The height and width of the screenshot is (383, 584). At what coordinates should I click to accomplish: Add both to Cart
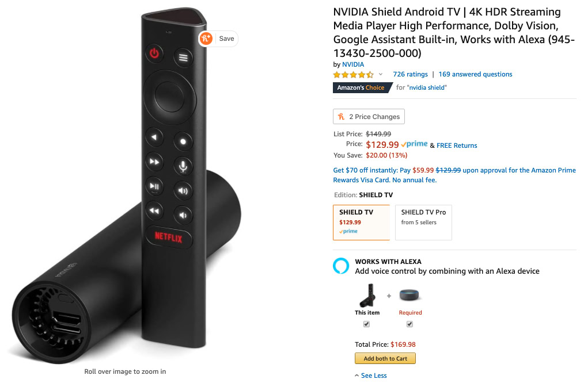click(x=385, y=358)
